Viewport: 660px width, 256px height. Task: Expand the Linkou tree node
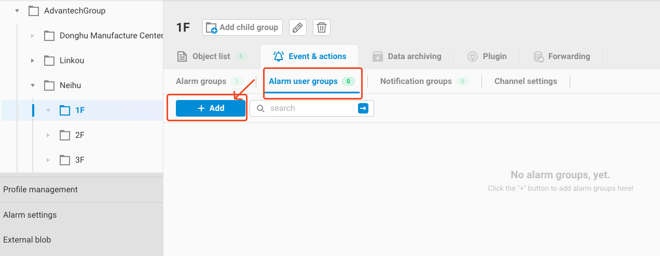point(33,61)
